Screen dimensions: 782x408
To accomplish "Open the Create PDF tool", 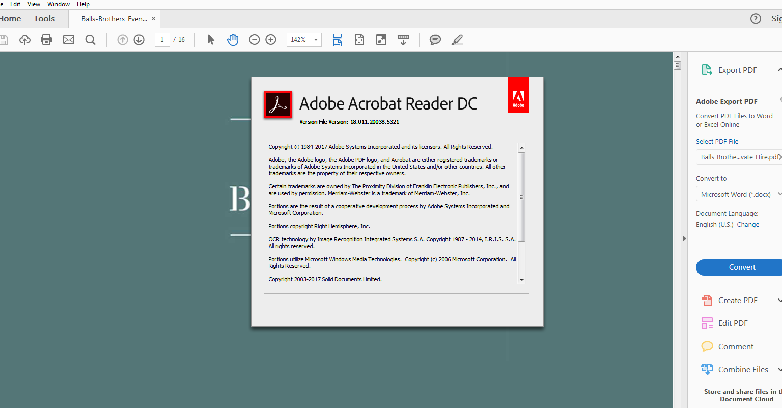I will tap(737, 300).
